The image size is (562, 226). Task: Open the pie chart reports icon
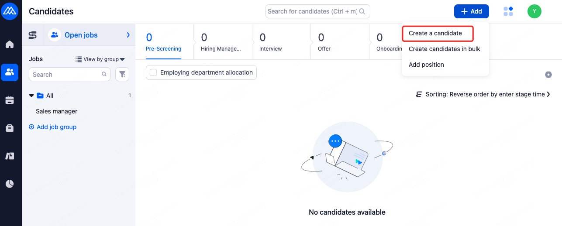pos(10,184)
